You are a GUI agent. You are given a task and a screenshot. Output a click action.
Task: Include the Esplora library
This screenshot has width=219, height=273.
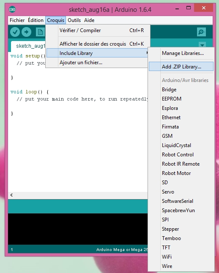(181, 108)
